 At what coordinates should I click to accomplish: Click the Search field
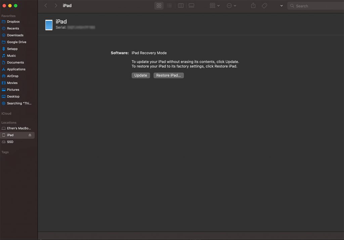pos(315,6)
